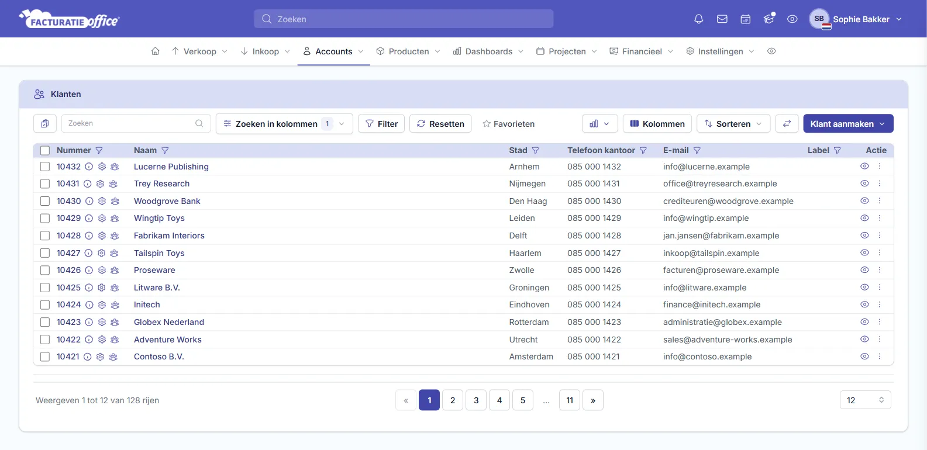
Task: Click the global Zoeken field in header
Action: click(x=404, y=19)
